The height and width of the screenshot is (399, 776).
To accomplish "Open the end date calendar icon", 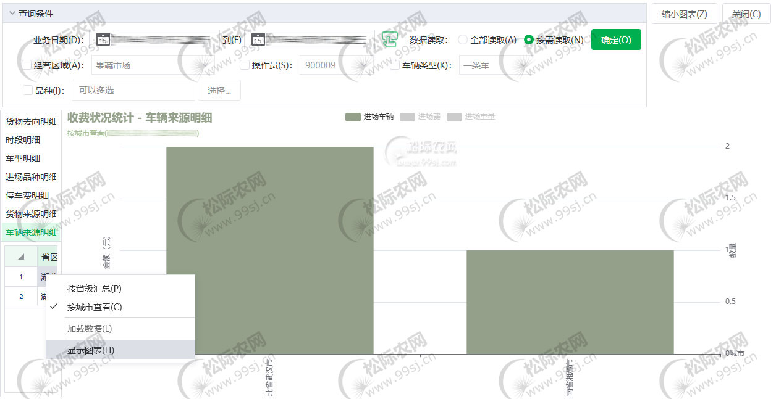I will click(x=258, y=40).
